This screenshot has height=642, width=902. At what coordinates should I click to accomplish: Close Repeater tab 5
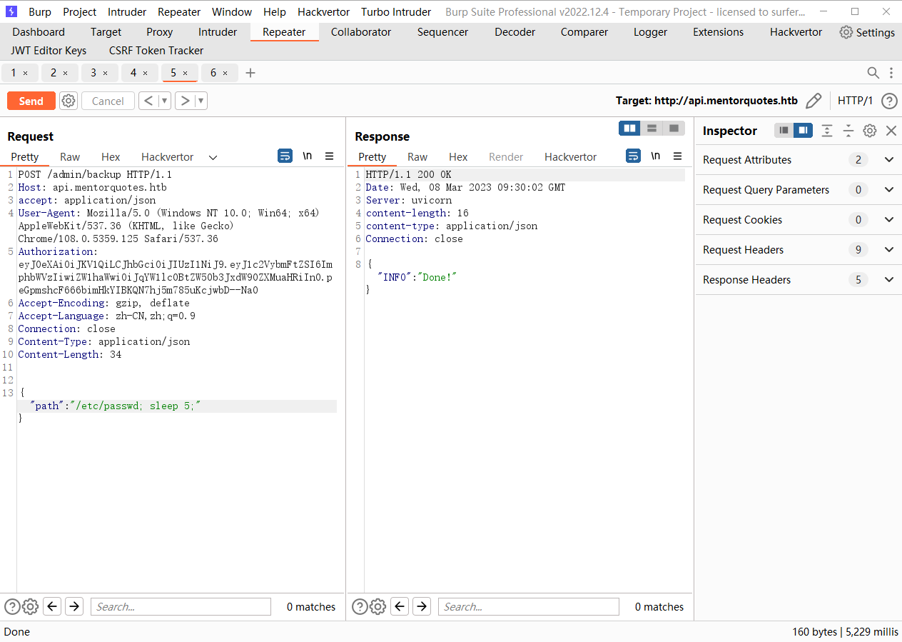click(x=186, y=73)
